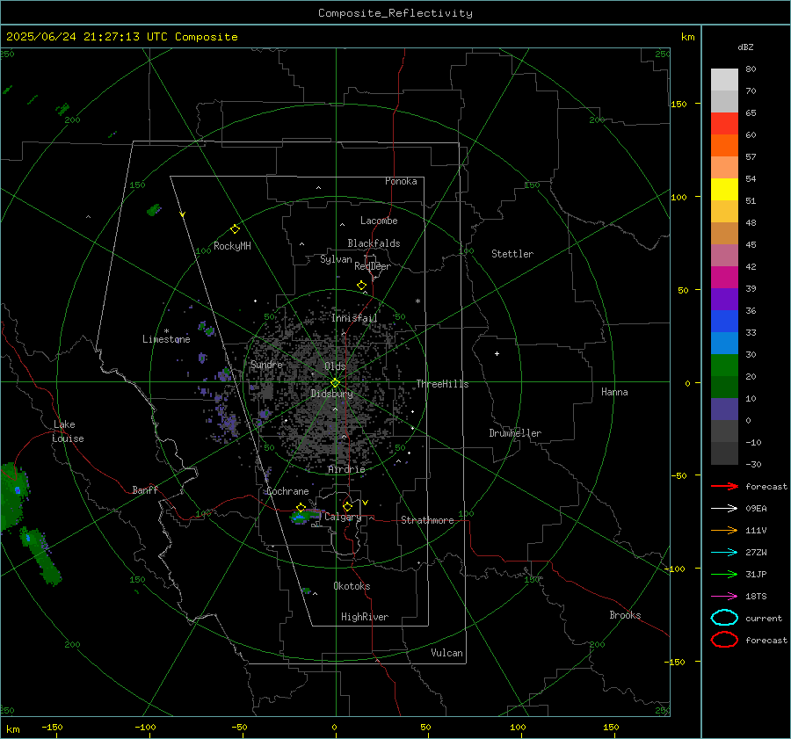
Task: Click the Brooks label
Action: pyautogui.click(x=625, y=615)
